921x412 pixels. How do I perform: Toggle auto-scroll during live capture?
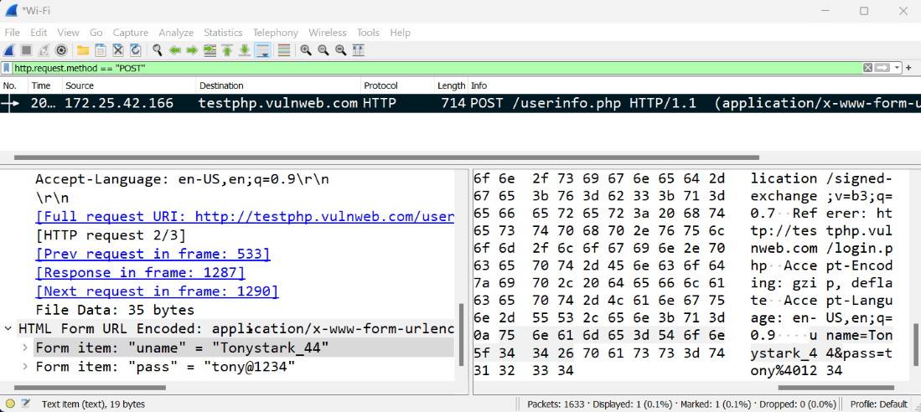coord(262,50)
